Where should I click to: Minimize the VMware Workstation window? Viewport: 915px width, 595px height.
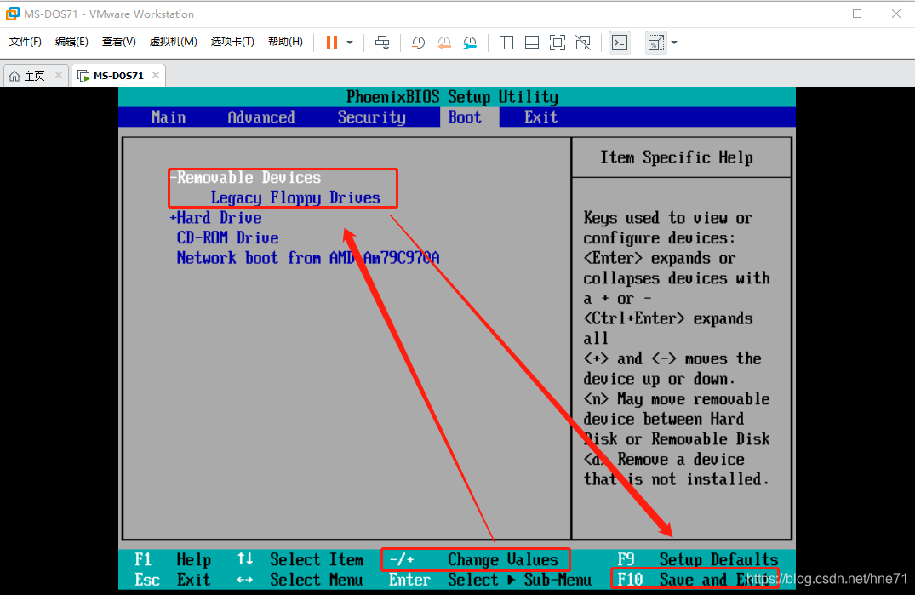point(819,14)
